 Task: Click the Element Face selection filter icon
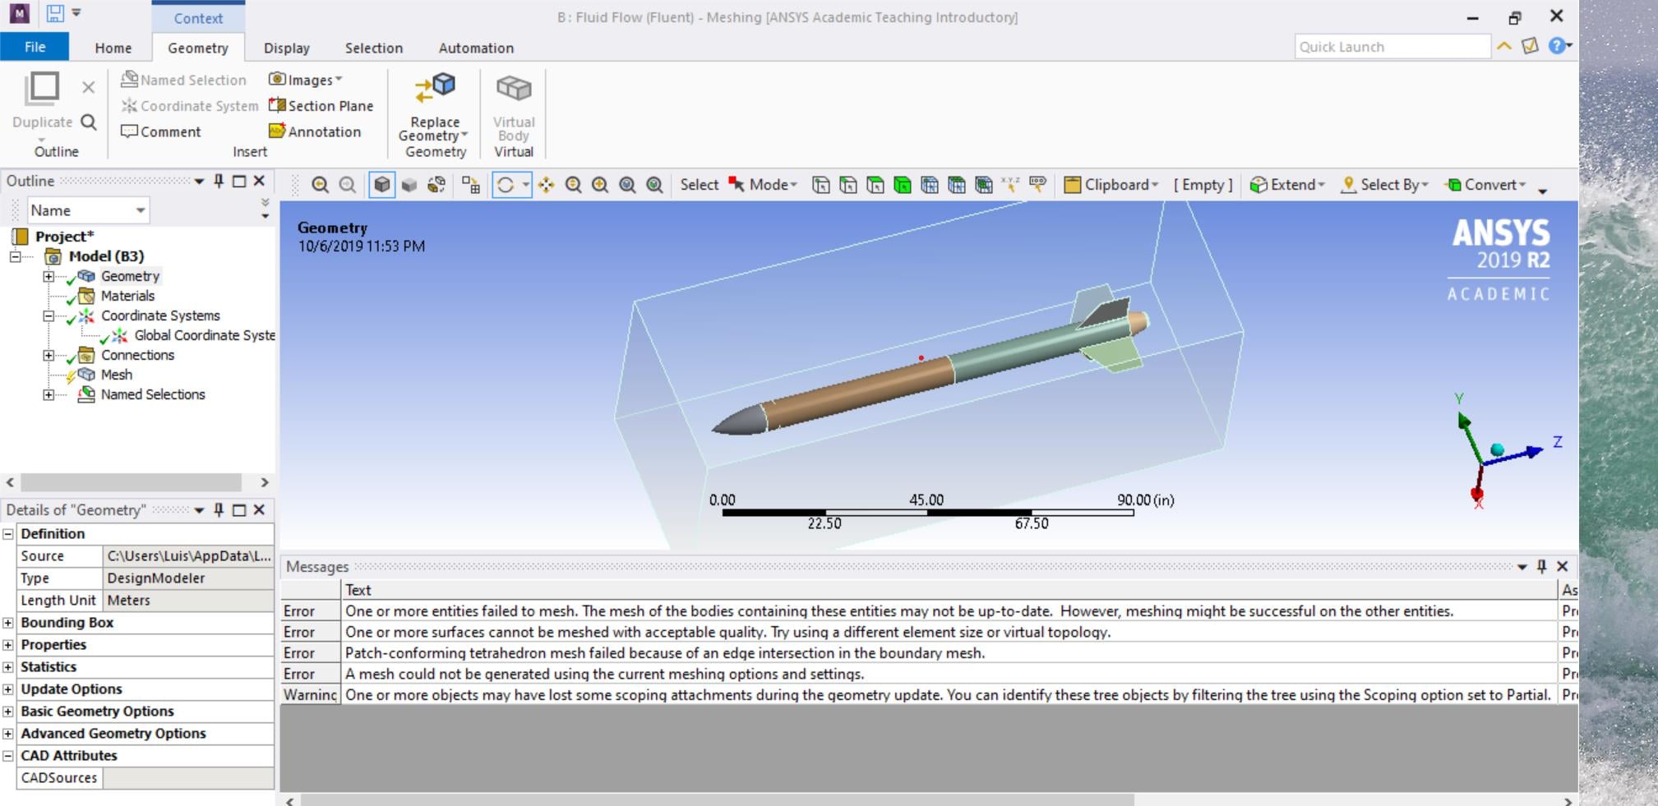click(956, 185)
